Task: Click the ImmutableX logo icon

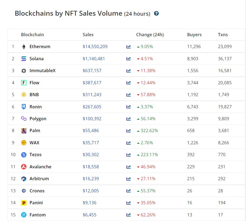Action: point(24,71)
